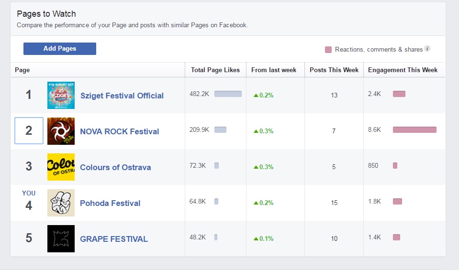The height and width of the screenshot is (270, 459).
Task: Open the Sziget Festival Official page link
Action: tap(122, 96)
